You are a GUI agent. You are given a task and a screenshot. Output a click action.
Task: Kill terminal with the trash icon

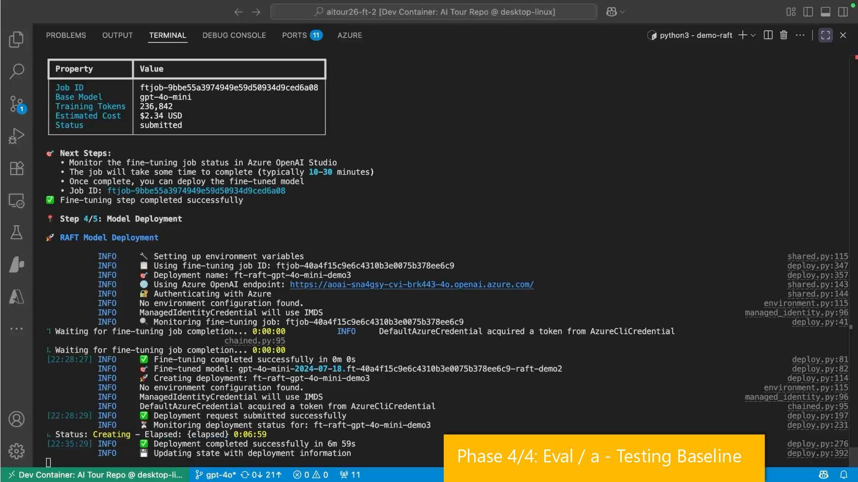tap(783, 35)
